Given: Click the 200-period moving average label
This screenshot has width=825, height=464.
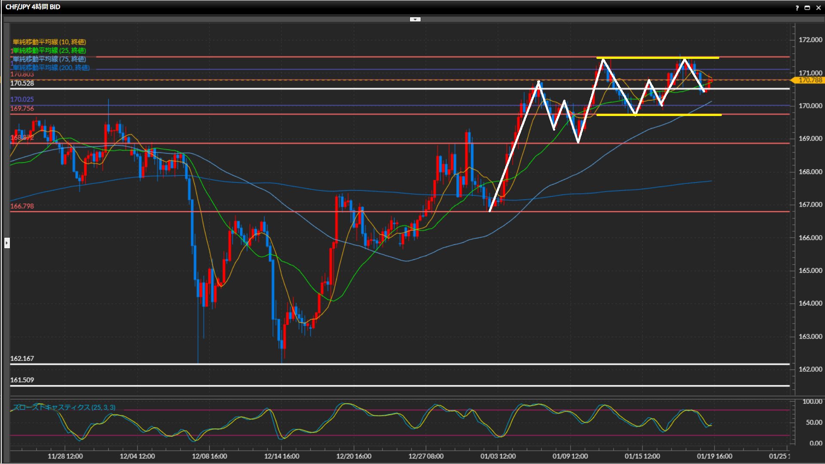Looking at the screenshot, I should coord(51,67).
